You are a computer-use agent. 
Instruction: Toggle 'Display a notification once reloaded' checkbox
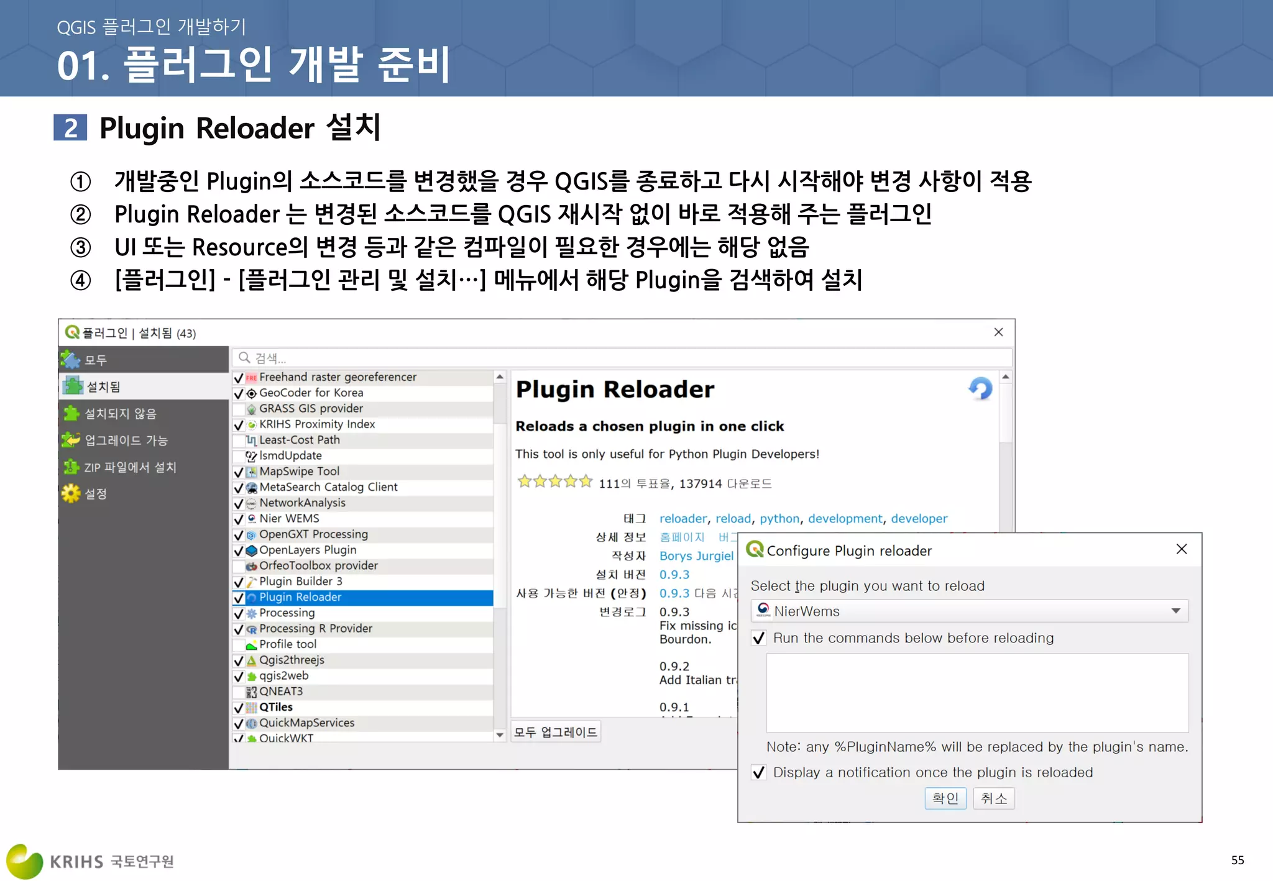758,772
